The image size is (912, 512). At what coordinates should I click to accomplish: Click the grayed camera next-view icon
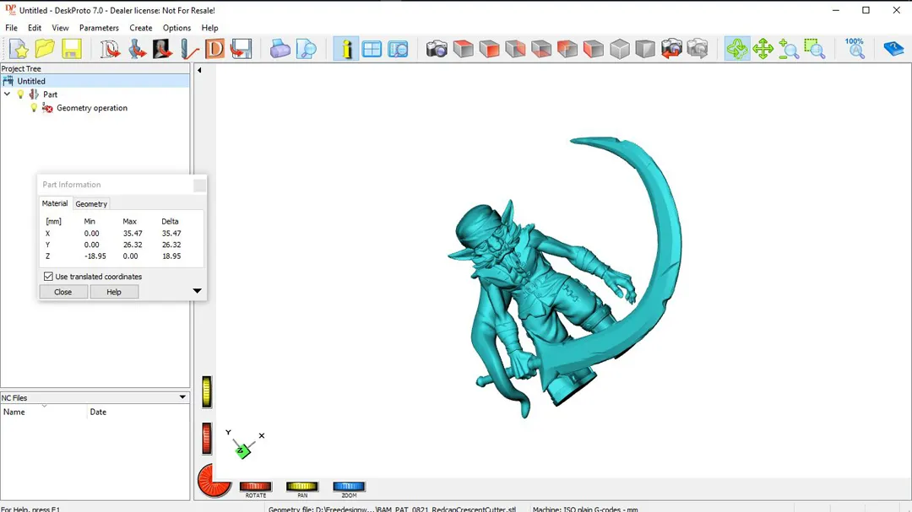pos(698,49)
